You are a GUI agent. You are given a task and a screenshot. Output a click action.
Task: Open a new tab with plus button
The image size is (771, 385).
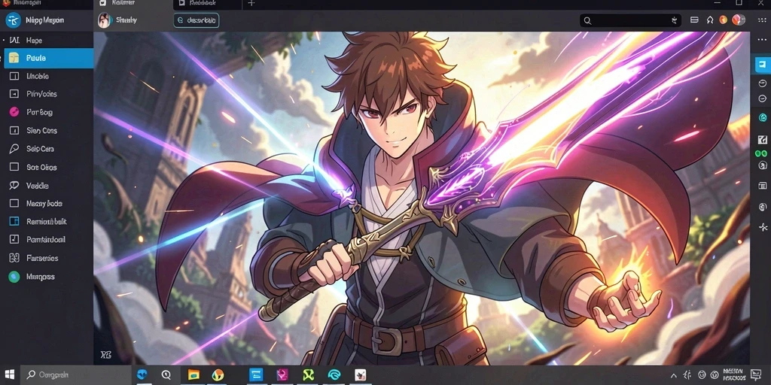pyautogui.click(x=251, y=4)
